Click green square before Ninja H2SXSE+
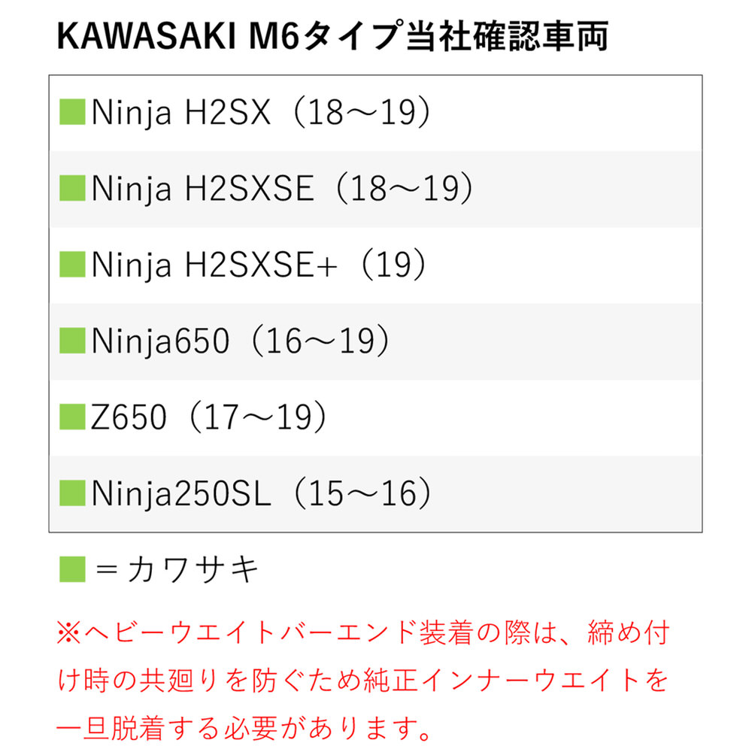Screen dimensions: 752x752 click(x=73, y=265)
